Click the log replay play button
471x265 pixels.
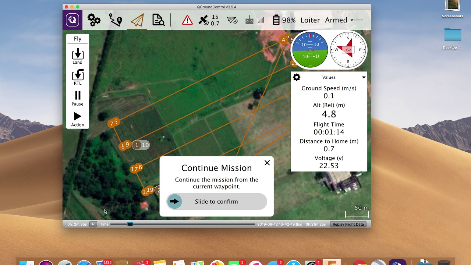coord(93,224)
